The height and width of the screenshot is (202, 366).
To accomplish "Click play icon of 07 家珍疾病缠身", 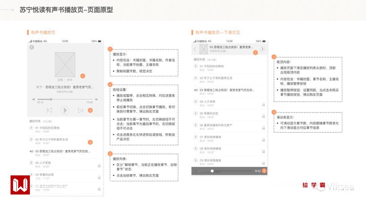I will [196, 137].
